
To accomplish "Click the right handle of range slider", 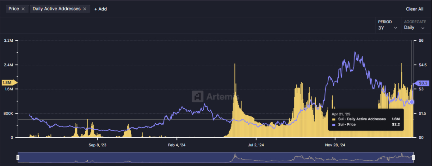I will (414, 157).
